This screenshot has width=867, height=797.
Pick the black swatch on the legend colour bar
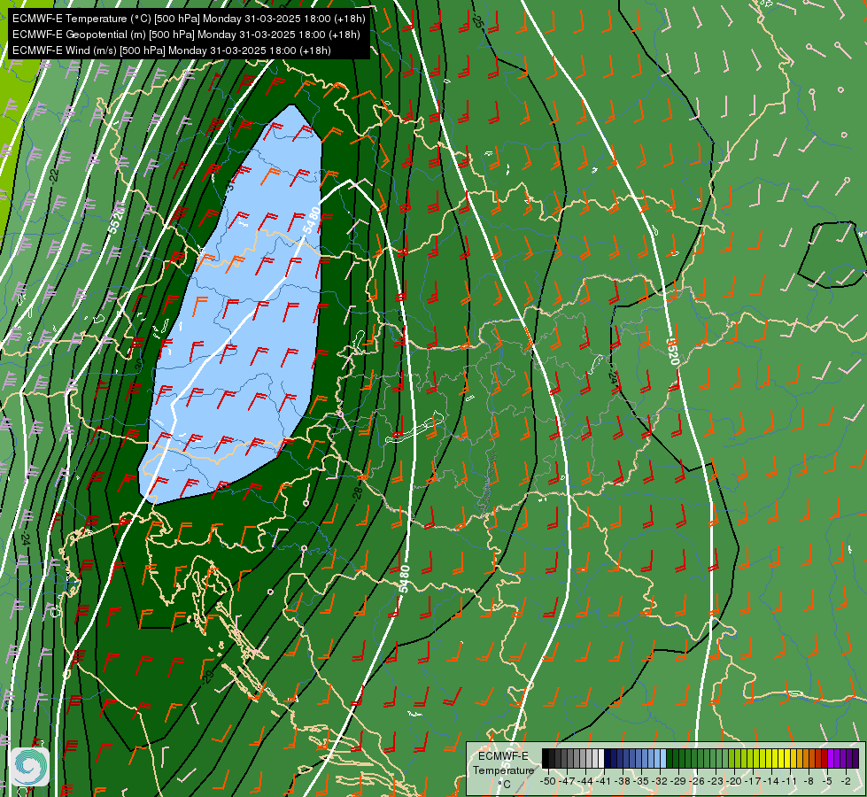(x=546, y=758)
